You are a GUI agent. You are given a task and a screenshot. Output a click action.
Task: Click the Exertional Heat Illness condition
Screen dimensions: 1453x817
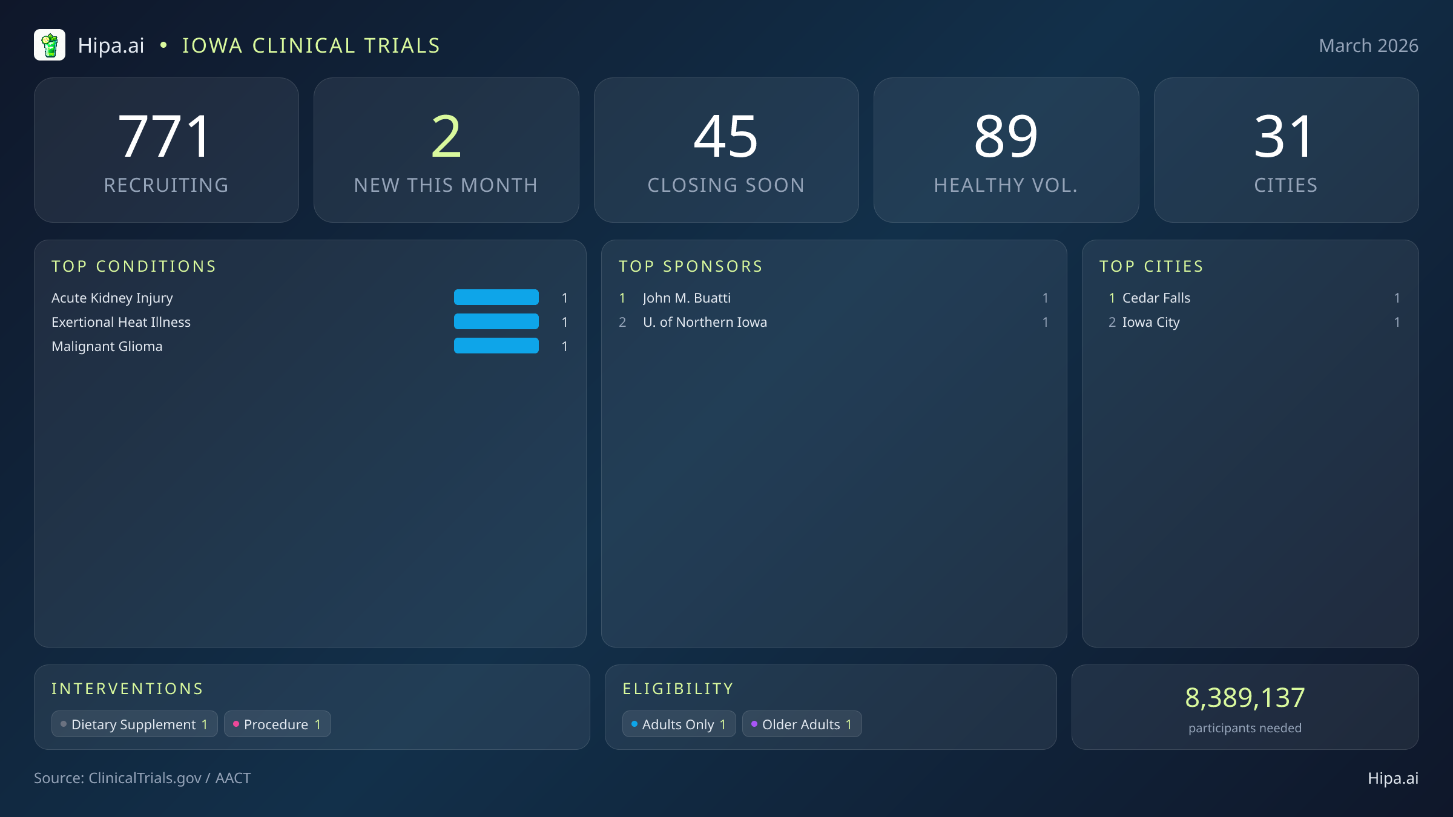pos(121,322)
